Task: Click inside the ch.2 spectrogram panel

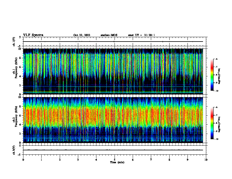Action: coord(113,120)
